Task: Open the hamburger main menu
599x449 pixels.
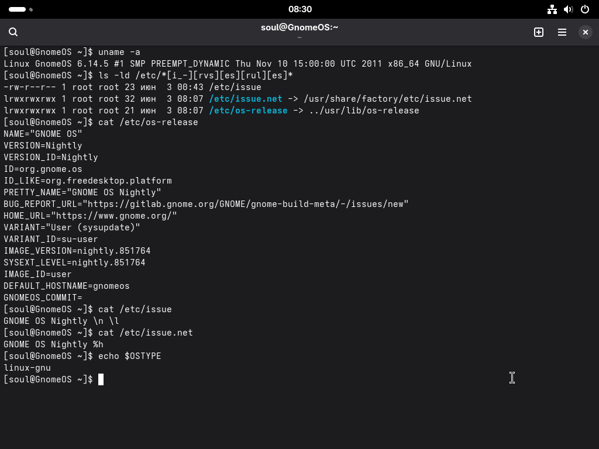Action: tap(562, 32)
